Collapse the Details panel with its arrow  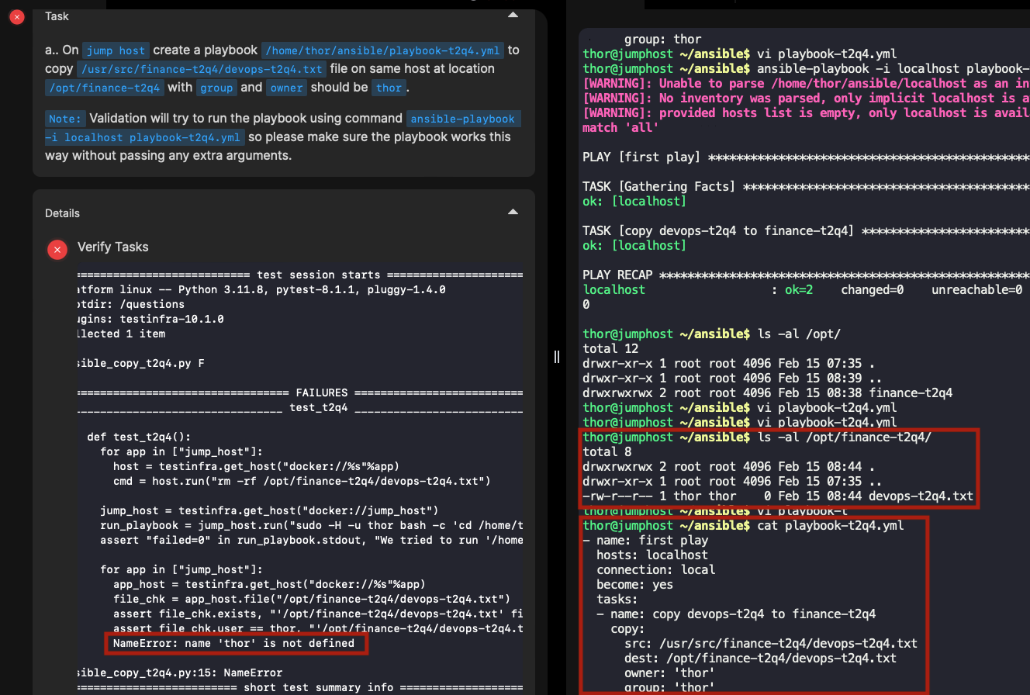coord(512,213)
